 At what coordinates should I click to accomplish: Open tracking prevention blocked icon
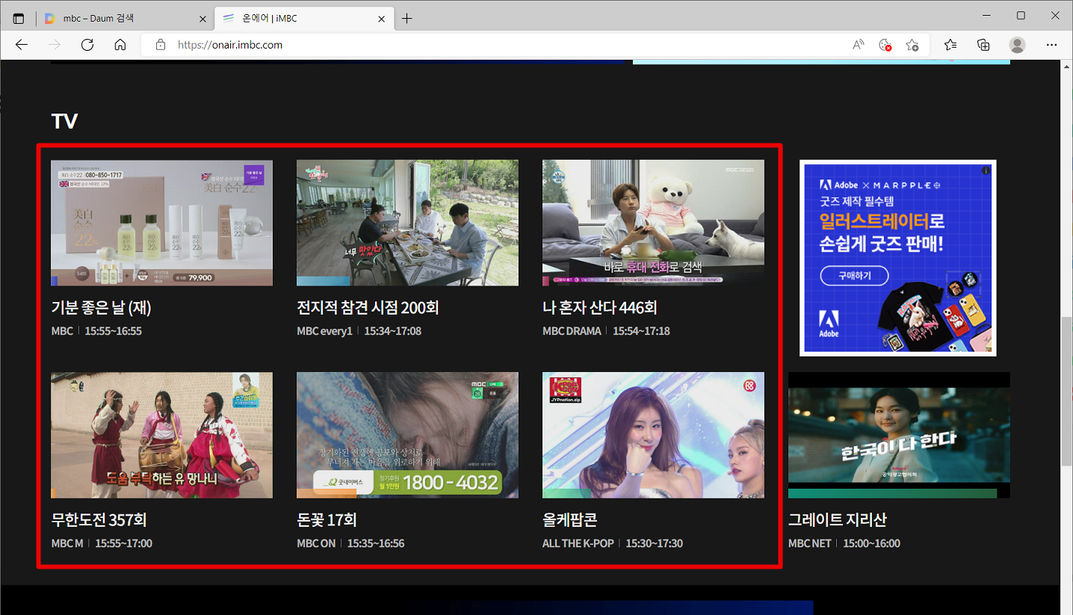pyautogui.click(x=885, y=45)
